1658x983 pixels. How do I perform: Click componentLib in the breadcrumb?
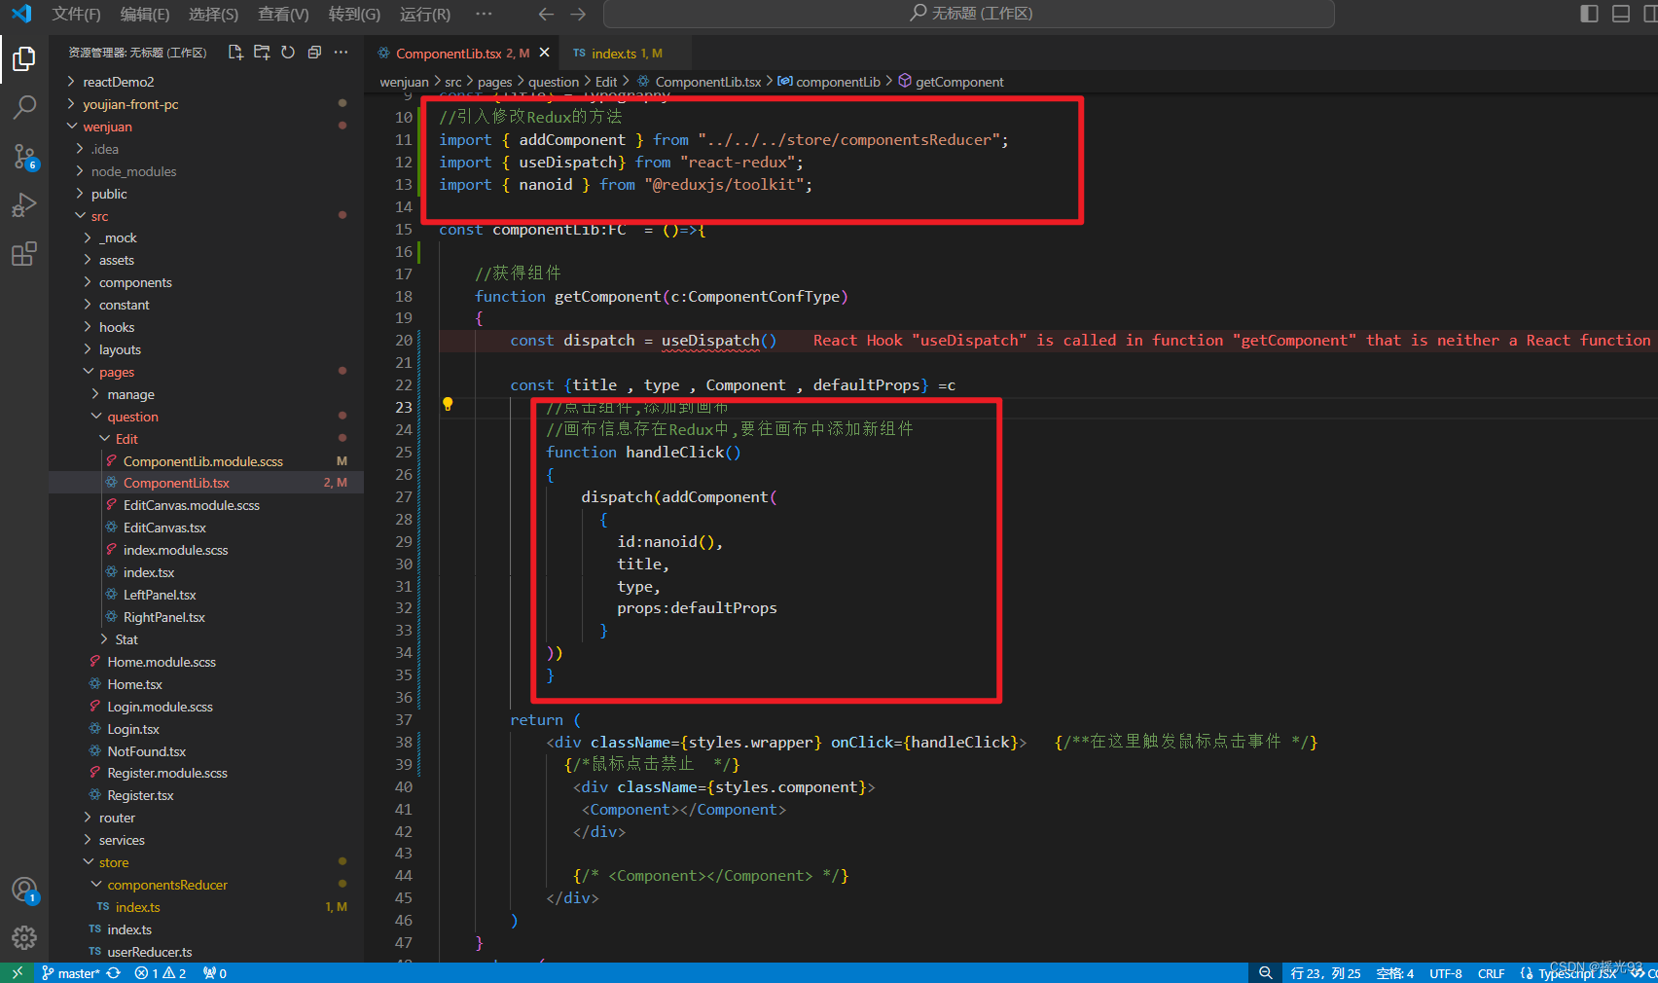pos(837,82)
